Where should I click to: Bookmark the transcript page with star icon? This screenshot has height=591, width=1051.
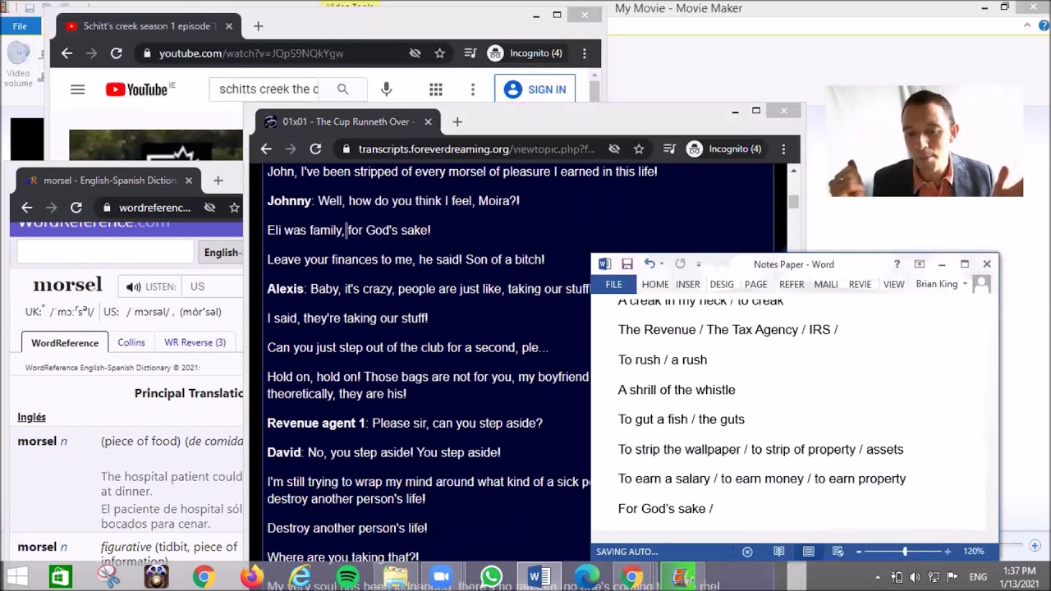pos(639,149)
